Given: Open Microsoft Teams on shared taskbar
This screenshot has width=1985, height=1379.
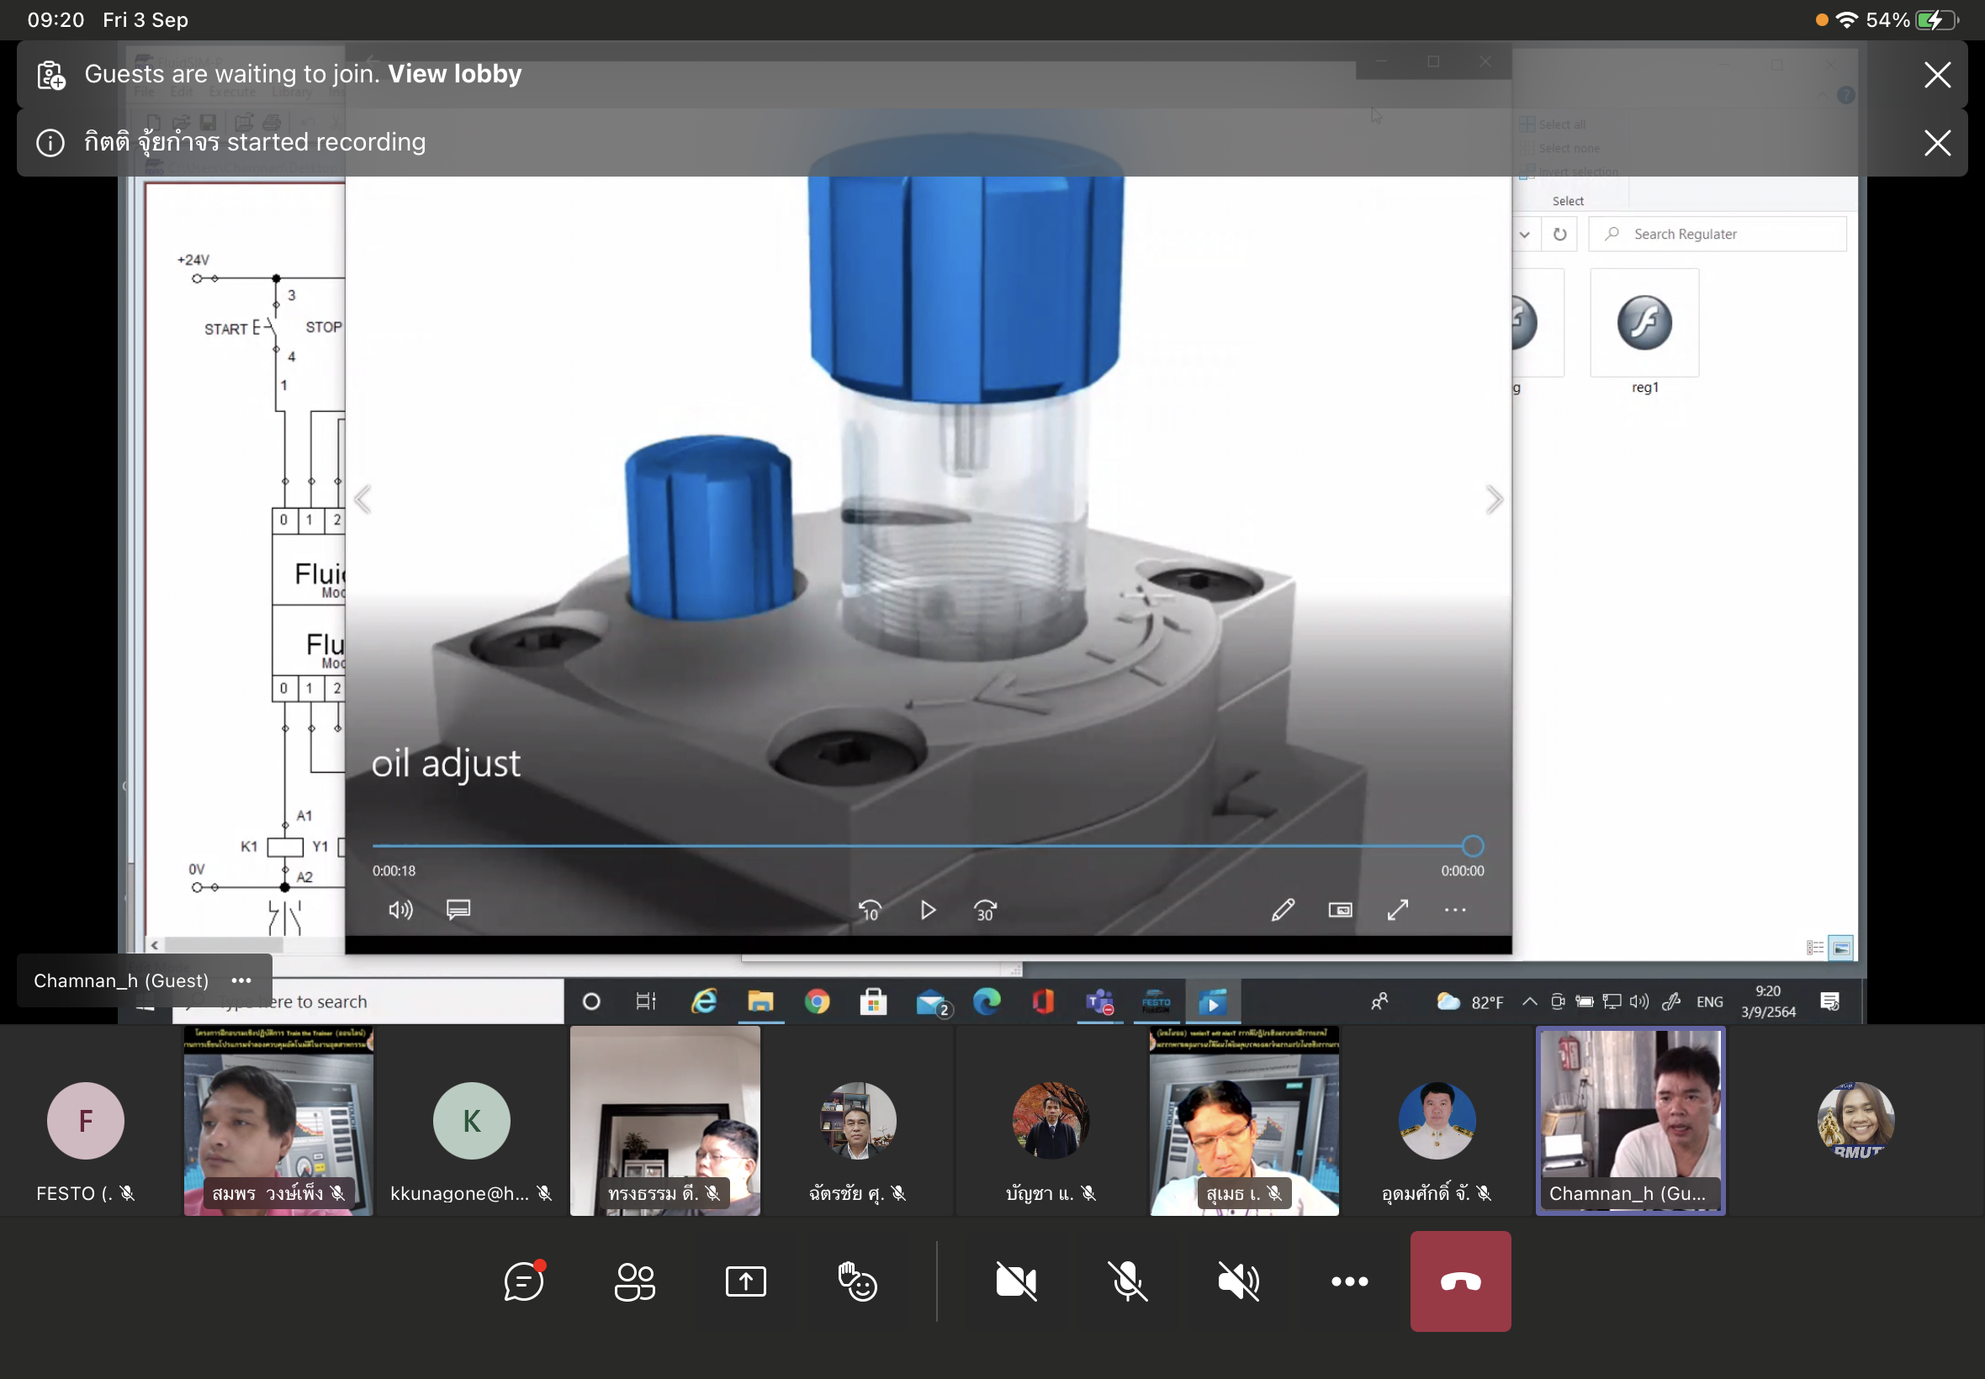Looking at the screenshot, I should pyautogui.click(x=1100, y=1001).
